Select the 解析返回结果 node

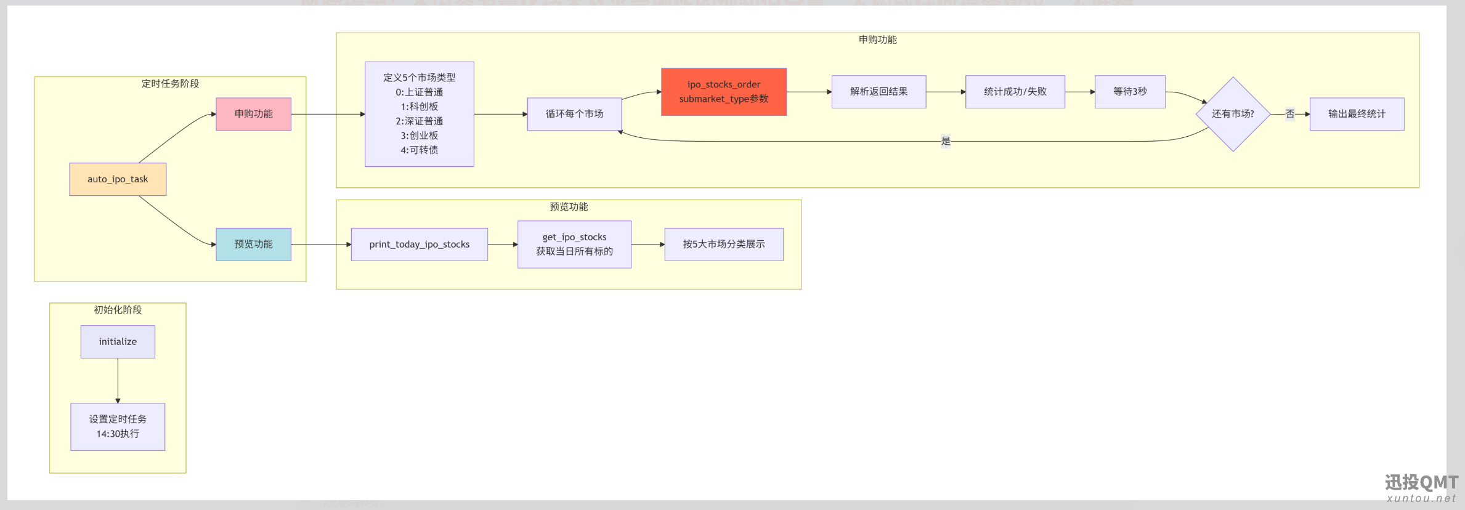pos(879,92)
